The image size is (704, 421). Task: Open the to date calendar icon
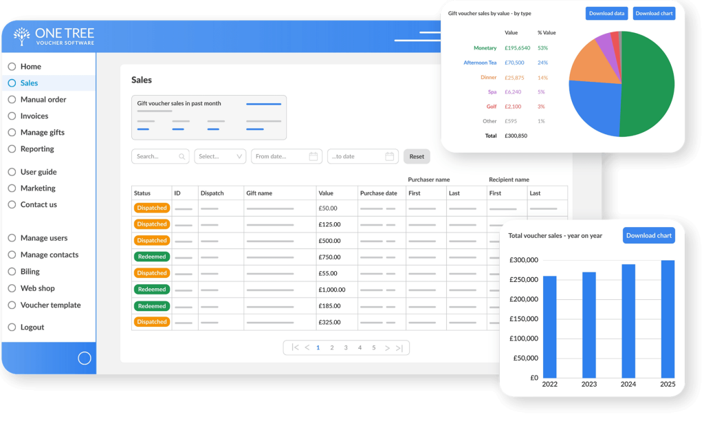(x=389, y=156)
